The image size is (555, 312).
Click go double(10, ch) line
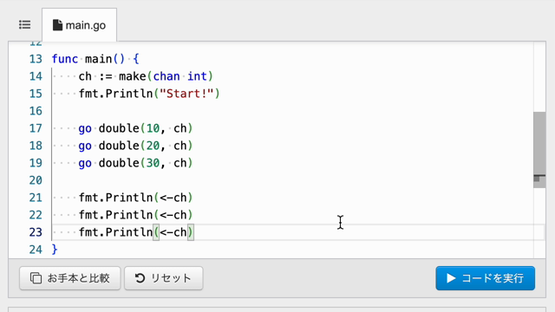pos(135,128)
